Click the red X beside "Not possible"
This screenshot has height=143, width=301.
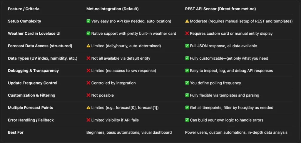[88, 95]
